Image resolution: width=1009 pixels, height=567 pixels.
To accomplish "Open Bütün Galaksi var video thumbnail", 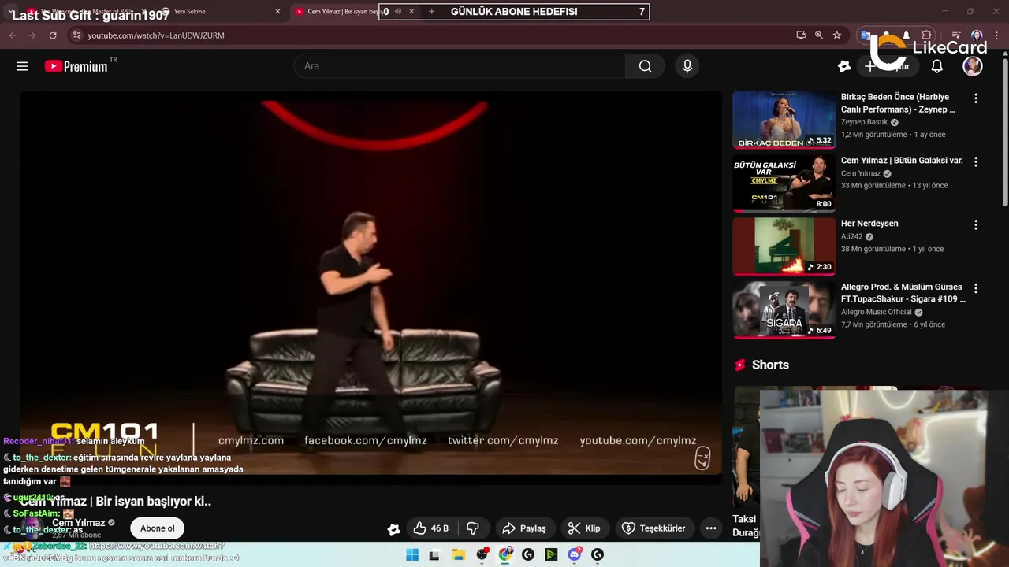I will pyautogui.click(x=784, y=183).
